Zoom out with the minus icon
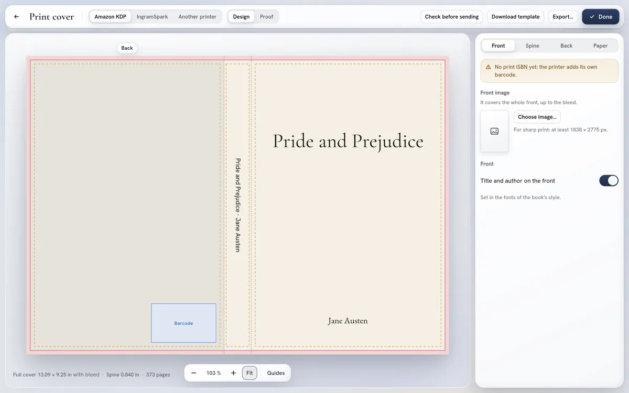This screenshot has width=629, height=393. coord(193,373)
